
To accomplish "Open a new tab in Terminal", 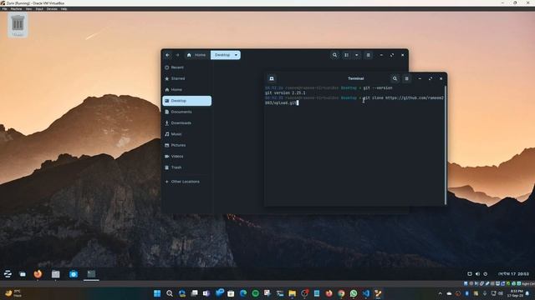I will click(272, 78).
